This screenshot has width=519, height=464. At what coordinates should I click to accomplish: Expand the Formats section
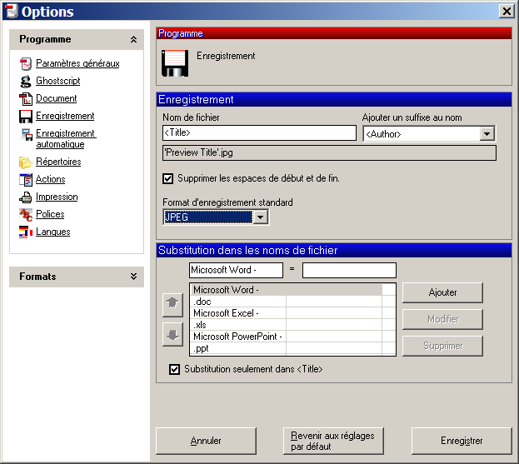coord(134,277)
